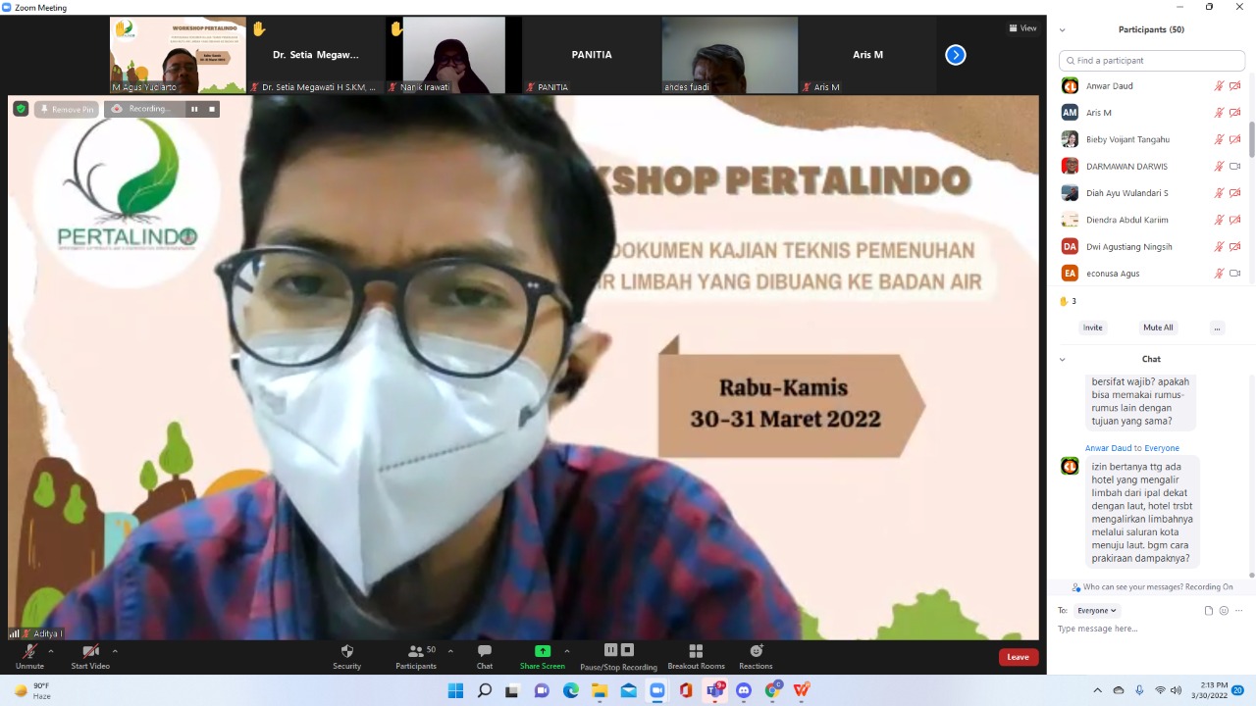The width and height of the screenshot is (1256, 706).
Task: Attach a file using chat file icon
Action: (x=1209, y=610)
